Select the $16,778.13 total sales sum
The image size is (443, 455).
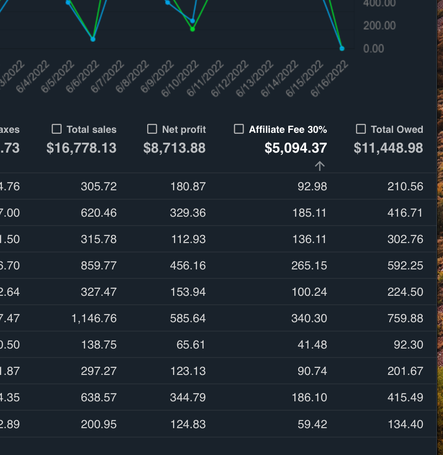[81, 148]
